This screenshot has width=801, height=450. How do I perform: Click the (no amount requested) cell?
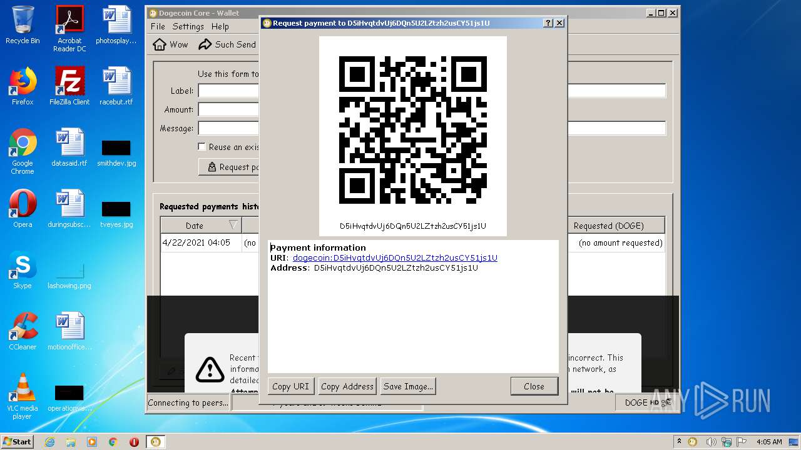(620, 242)
